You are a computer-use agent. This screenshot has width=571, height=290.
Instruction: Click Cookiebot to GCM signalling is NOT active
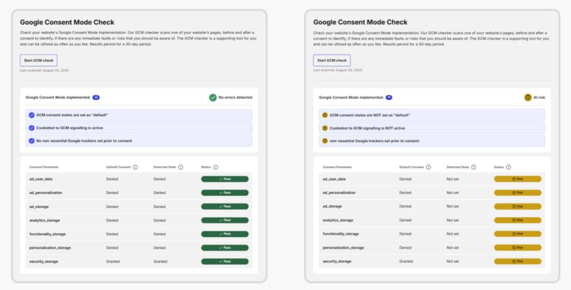pyautogui.click(x=432, y=128)
